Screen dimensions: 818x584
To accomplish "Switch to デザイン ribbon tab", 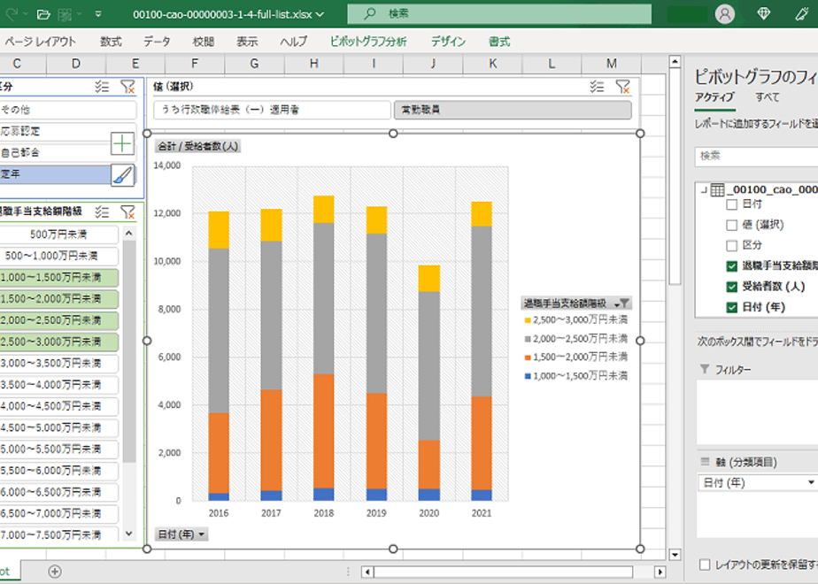I will (x=448, y=42).
